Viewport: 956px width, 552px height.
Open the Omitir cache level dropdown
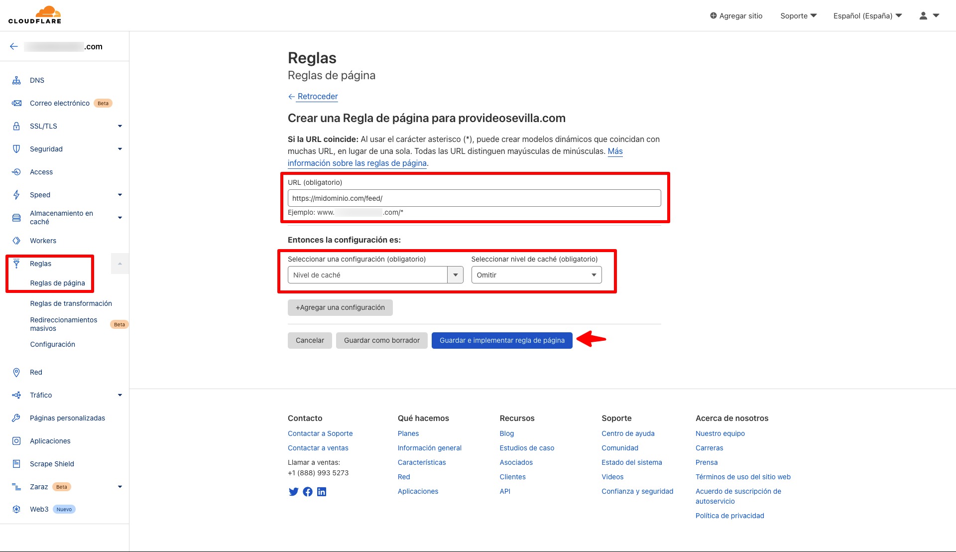[536, 275]
